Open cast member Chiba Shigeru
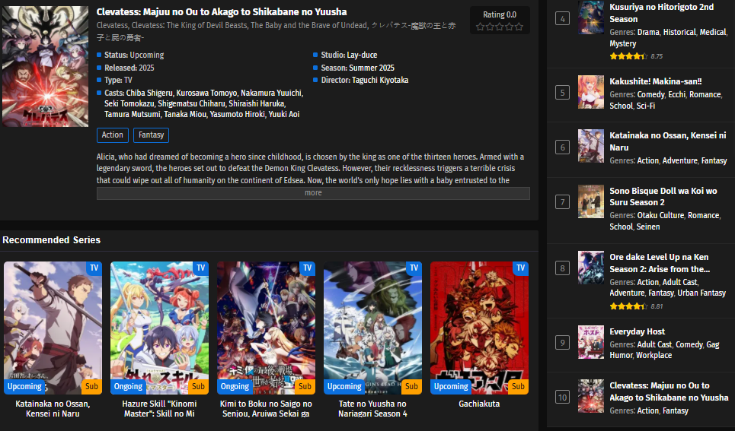735x431 pixels. [x=149, y=93]
